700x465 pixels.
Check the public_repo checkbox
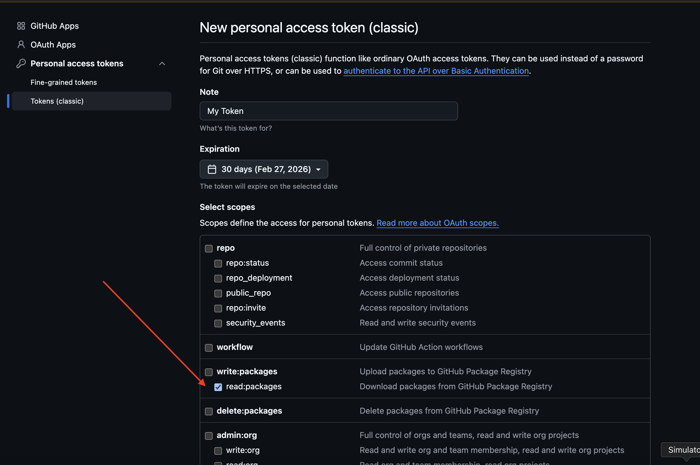(218, 293)
